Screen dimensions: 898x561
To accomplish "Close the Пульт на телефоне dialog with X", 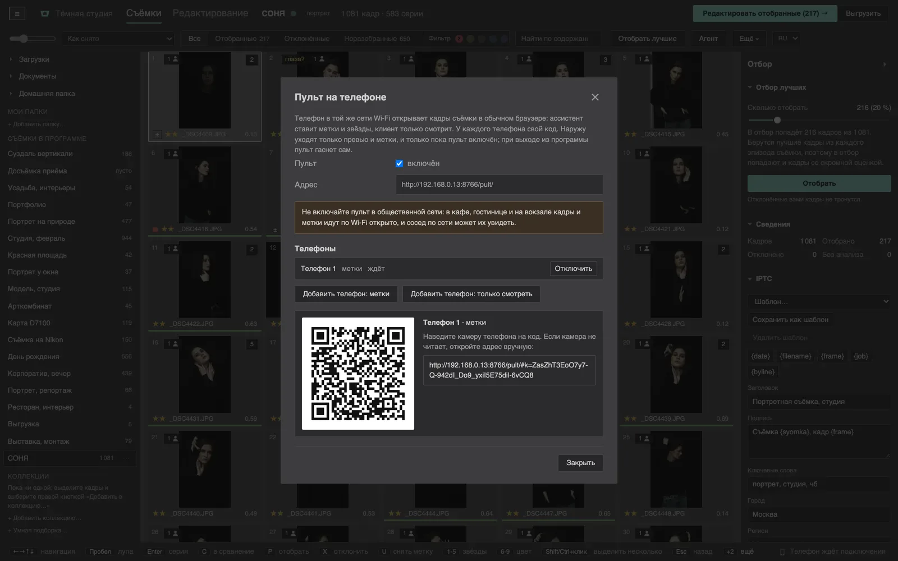I will pyautogui.click(x=595, y=97).
